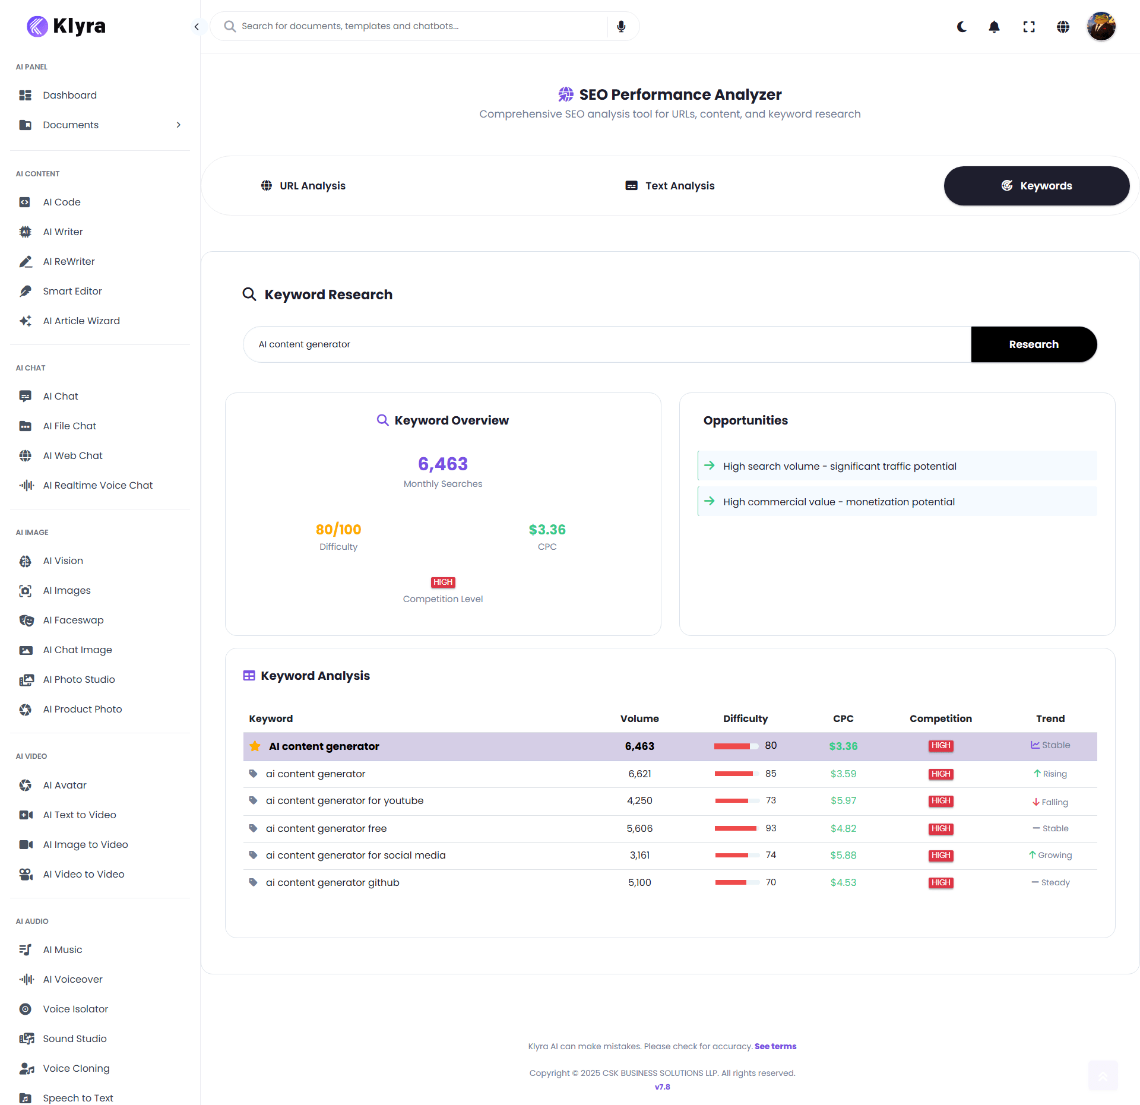This screenshot has width=1140, height=1105.
Task: Open AI Realtime Voice Chat
Action: (x=98, y=485)
